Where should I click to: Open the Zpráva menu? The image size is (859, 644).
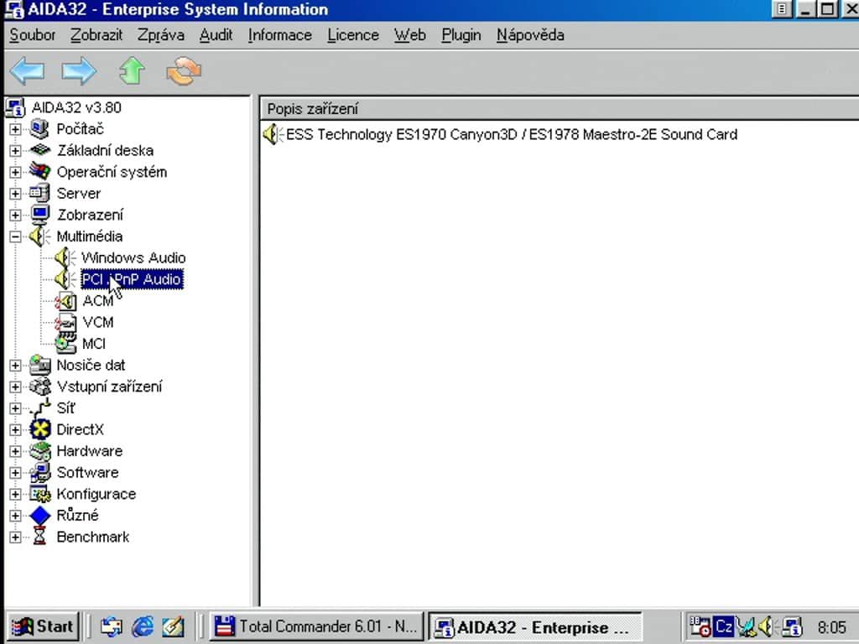160,35
